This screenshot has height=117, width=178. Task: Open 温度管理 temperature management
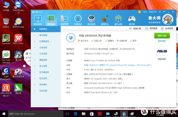click(64, 20)
